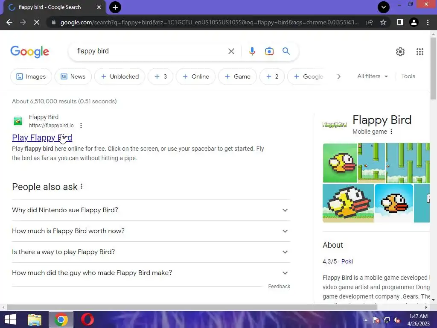Open the large pixel bird on grass thumbnail

(x=348, y=203)
